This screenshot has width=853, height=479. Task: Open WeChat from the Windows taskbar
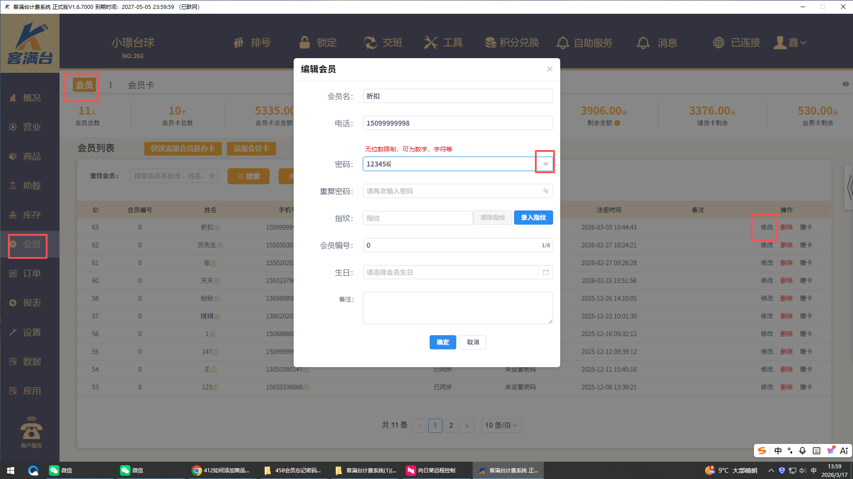(x=60, y=470)
